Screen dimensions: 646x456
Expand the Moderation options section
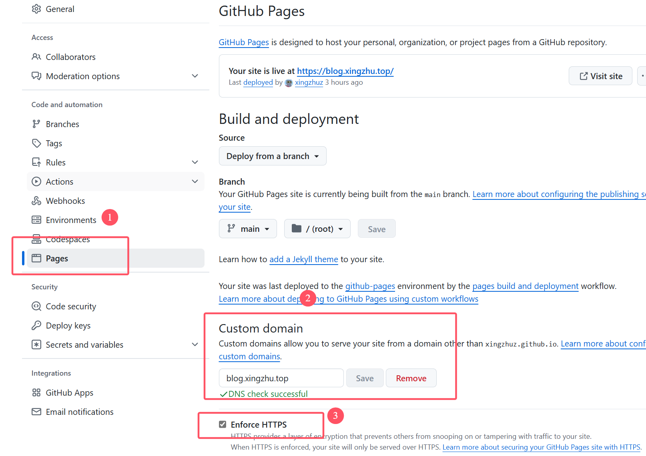click(x=195, y=76)
